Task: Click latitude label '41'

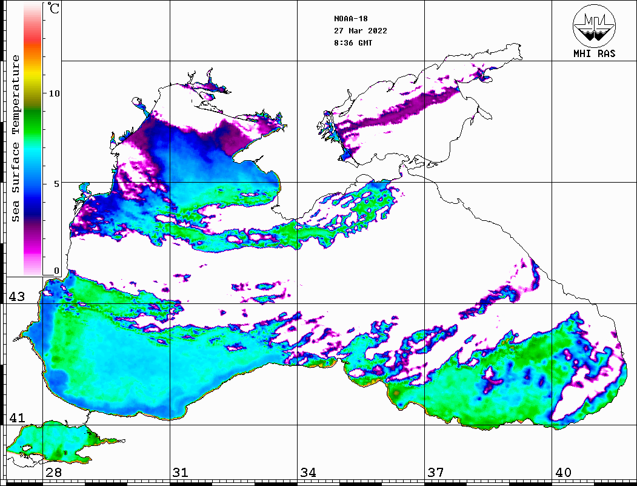Action: pyautogui.click(x=16, y=417)
